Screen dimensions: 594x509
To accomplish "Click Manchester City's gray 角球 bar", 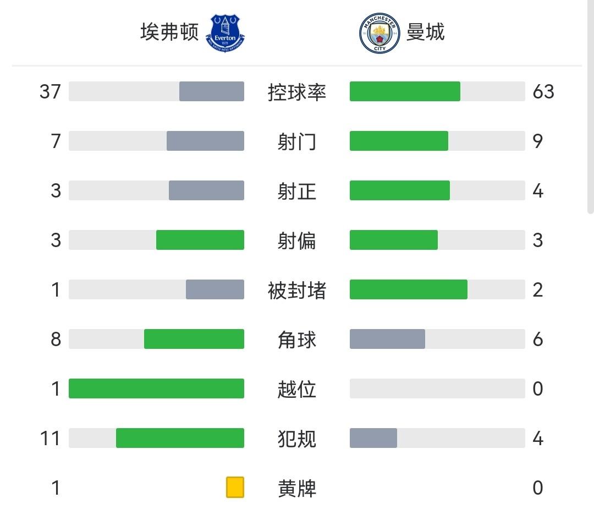I will [x=387, y=339].
